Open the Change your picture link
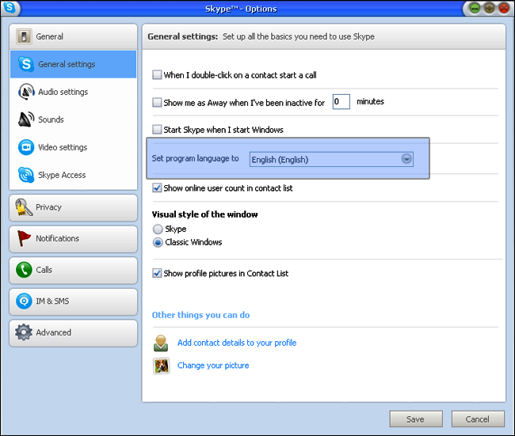 click(213, 366)
